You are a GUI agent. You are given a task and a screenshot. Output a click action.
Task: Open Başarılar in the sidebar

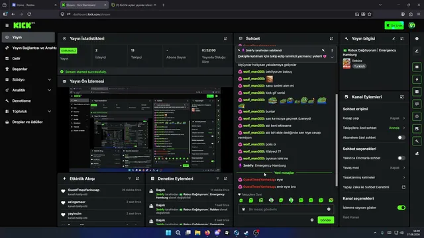coord(28,69)
